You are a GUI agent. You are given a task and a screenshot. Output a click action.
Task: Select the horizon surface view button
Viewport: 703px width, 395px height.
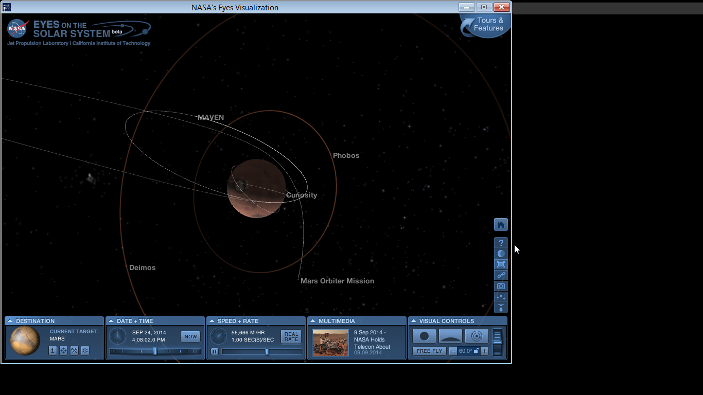pos(450,336)
